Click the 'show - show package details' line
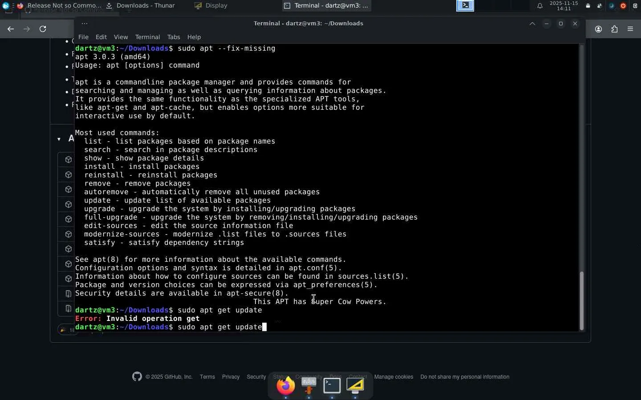Viewport: 641px width, 400px height. click(x=144, y=158)
